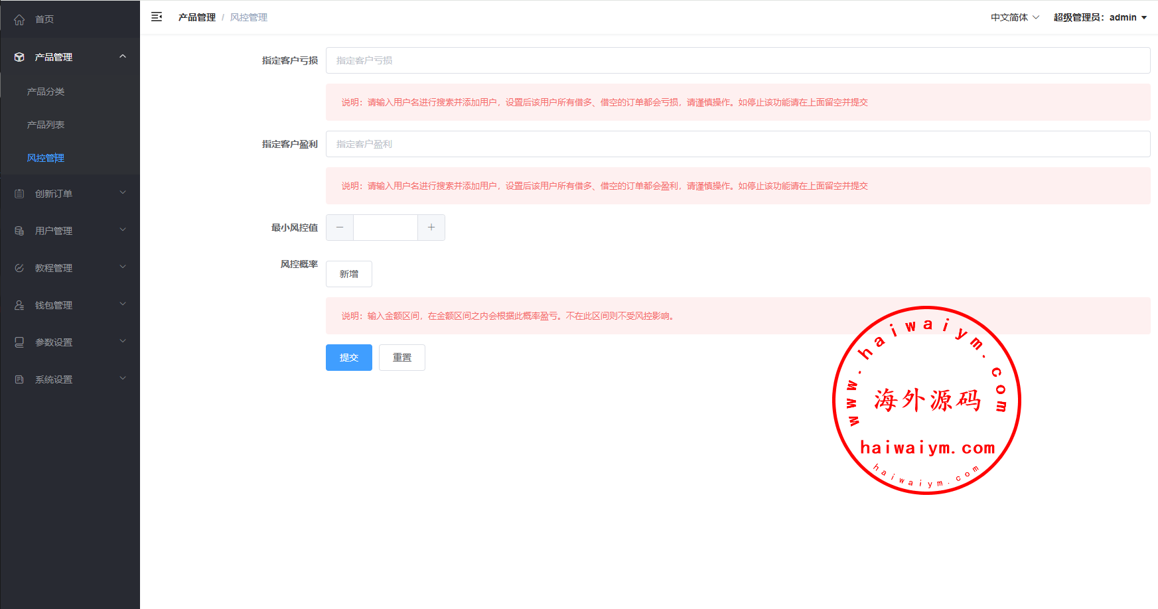Click the 钱包管理 sidebar icon
Viewport: 1158px width, 609px height.
tap(19, 305)
